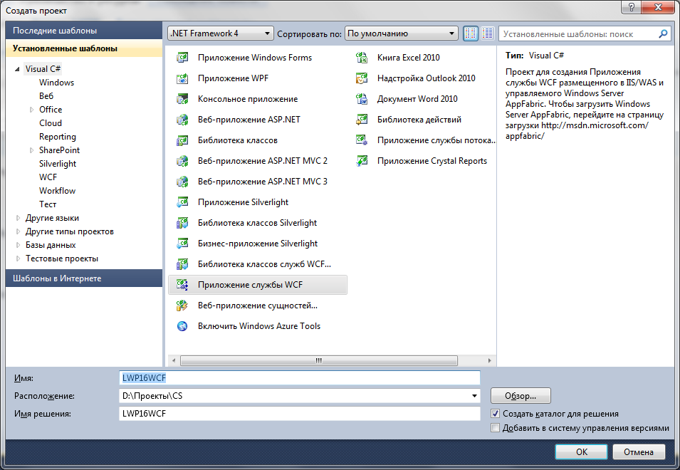Select ASP.NET MVC 3 template icon
680x470 pixels.
tap(182, 182)
